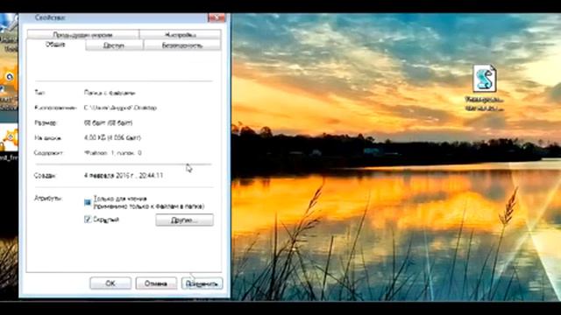
Task: Confirm with the OK button
Action: (x=110, y=283)
